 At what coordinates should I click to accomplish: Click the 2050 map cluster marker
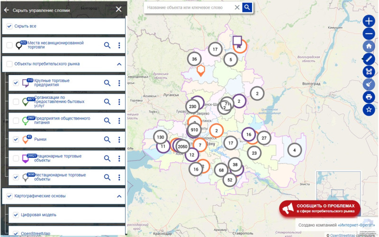[182, 147]
